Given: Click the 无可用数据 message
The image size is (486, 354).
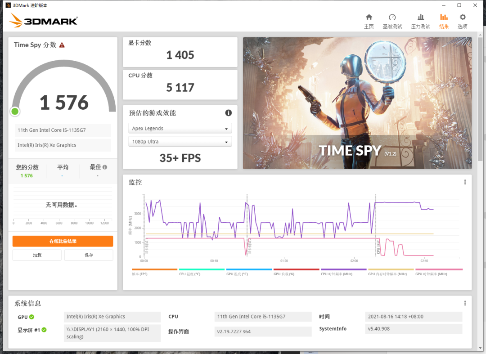Looking at the screenshot, I should 61,205.
